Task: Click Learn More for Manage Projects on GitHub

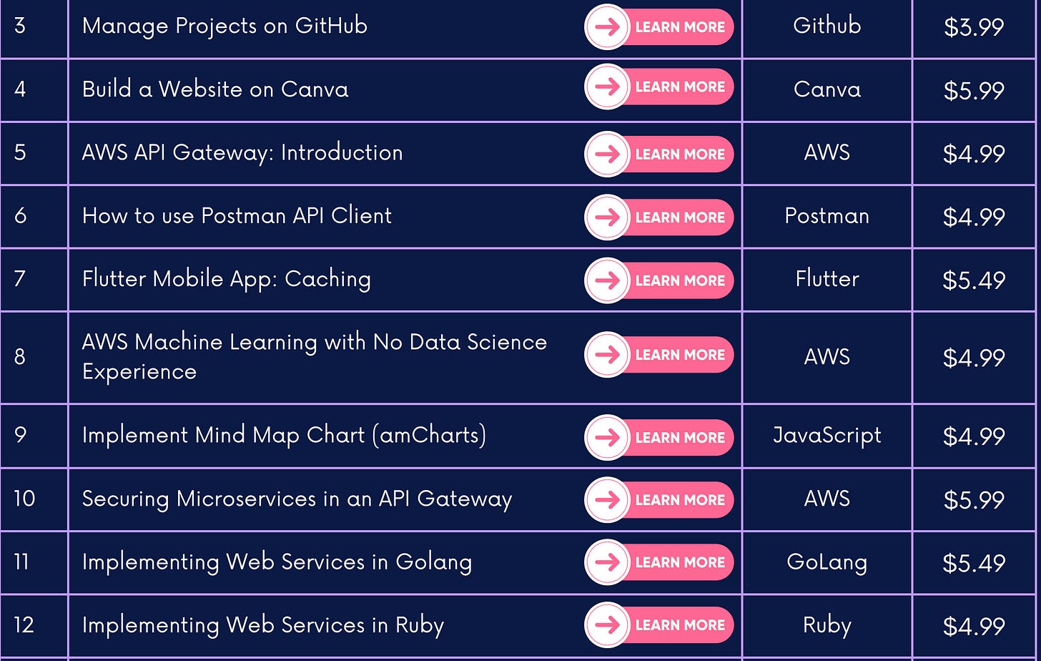Action: [x=659, y=27]
